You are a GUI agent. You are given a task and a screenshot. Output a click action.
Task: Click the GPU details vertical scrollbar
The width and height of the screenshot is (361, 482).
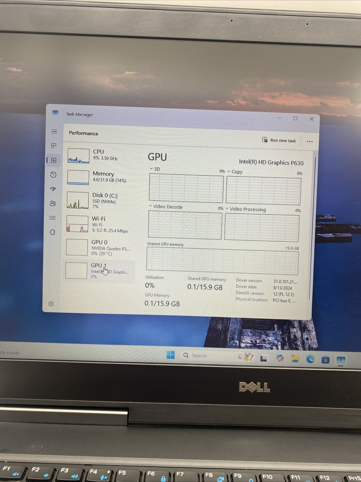point(313,228)
